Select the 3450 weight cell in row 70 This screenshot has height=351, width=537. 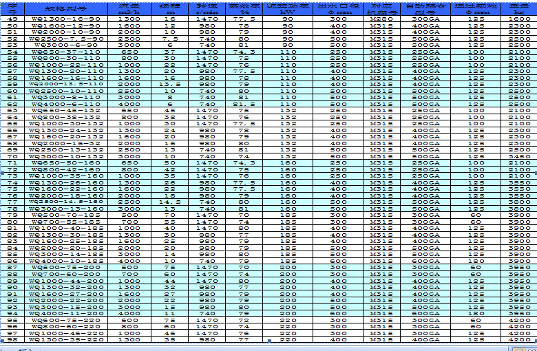(519, 156)
